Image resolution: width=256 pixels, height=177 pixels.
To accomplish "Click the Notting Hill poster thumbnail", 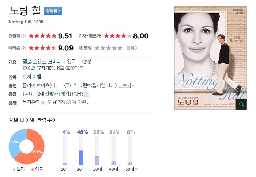I will click(211, 58).
